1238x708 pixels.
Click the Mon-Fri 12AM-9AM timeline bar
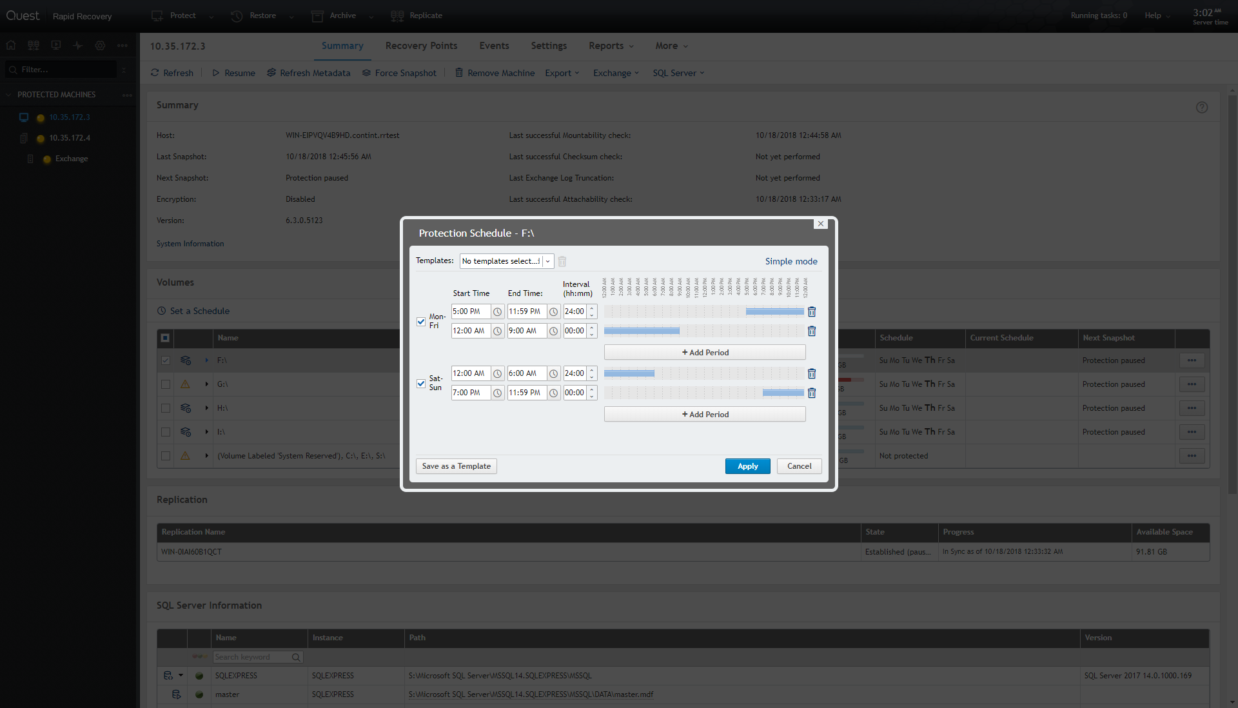tap(642, 331)
